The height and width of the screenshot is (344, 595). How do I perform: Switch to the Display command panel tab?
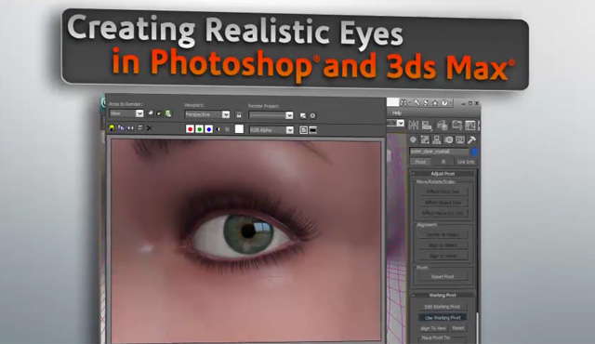(x=460, y=140)
